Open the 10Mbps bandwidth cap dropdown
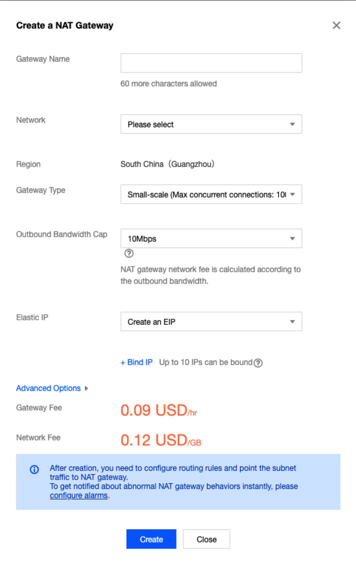 point(211,238)
